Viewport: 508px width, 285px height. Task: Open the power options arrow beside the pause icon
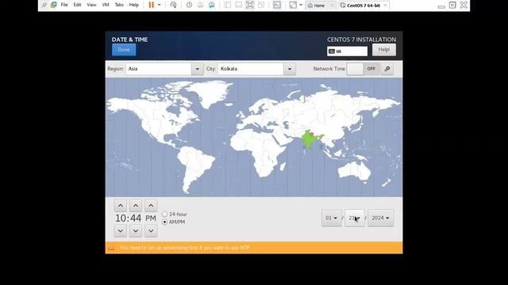point(159,5)
